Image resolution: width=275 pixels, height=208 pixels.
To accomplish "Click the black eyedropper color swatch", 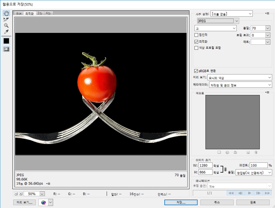I will (x=6, y=41).
